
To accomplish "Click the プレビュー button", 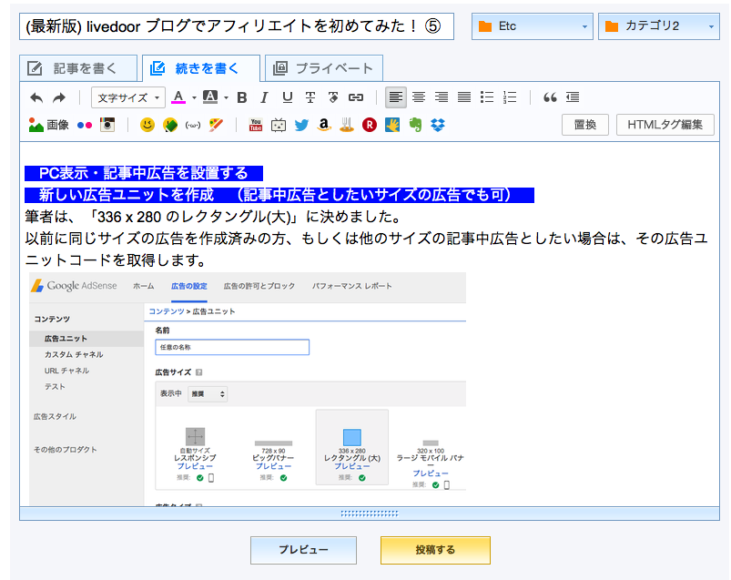I will coord(303,550).
